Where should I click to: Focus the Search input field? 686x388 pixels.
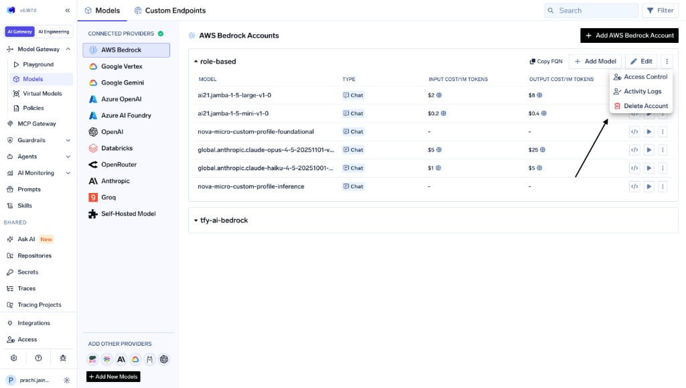click(x=591, y=11)
